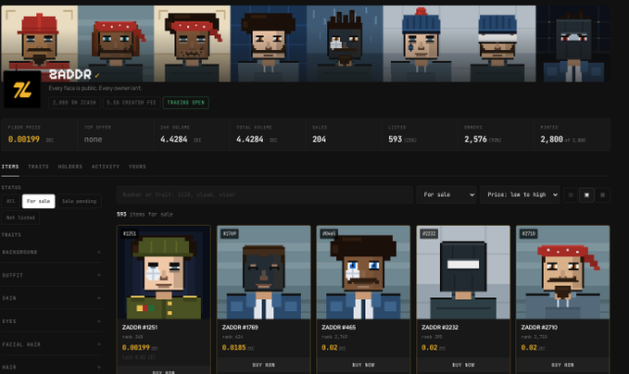Open the Items tab

(10, 167)
